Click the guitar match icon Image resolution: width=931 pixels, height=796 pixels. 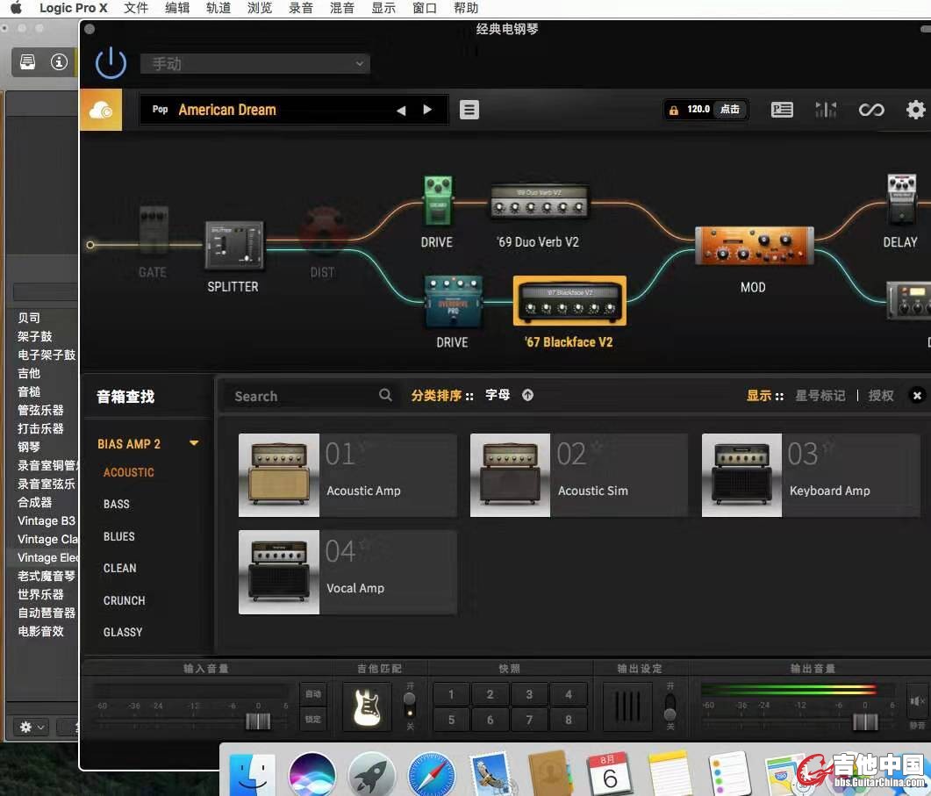367,706
